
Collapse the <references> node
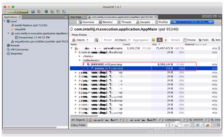[x=80, y=60]
